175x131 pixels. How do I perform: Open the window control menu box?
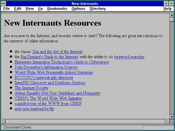[4, 4]
